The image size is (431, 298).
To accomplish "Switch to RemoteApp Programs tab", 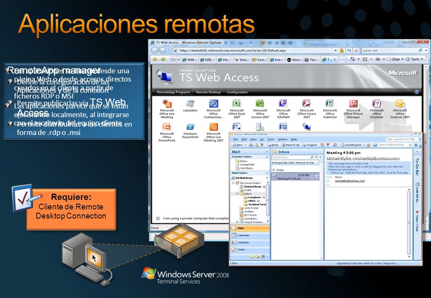I will 174,92.
